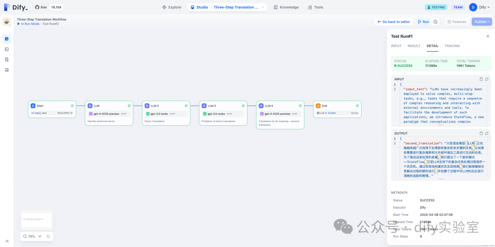Open the Logs sidebar icon
The height and width of the screenshot is (247, 495).
pyautogui.click(x=6, y=59)
